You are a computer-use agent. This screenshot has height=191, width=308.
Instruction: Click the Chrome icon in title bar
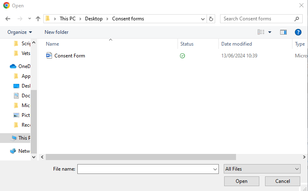coord(7,5)
